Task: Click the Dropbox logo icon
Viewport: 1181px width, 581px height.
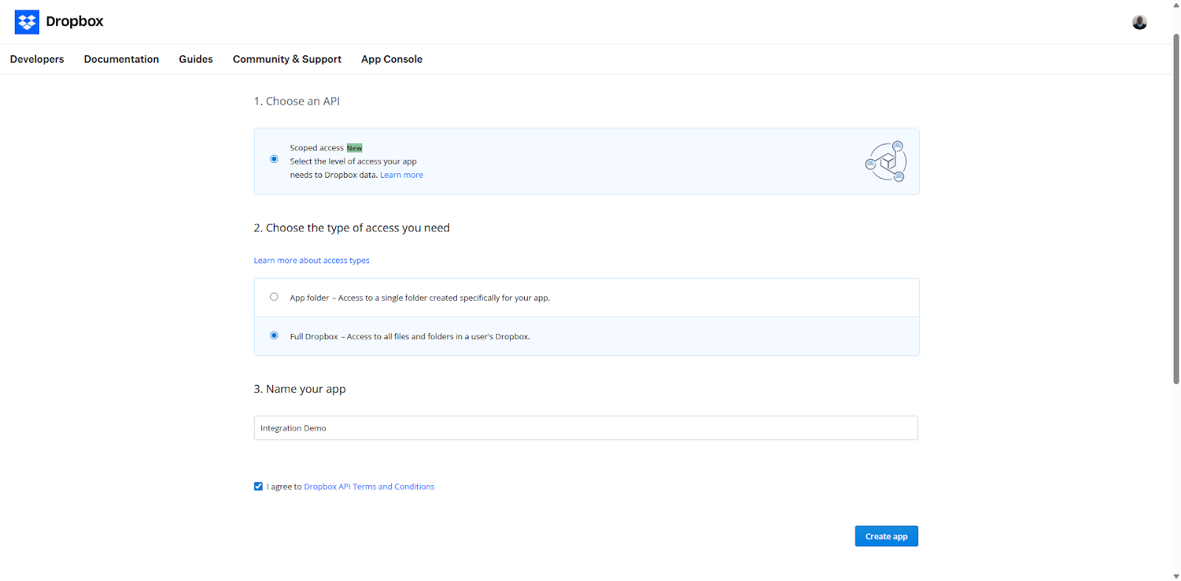Action: (27, 22)
